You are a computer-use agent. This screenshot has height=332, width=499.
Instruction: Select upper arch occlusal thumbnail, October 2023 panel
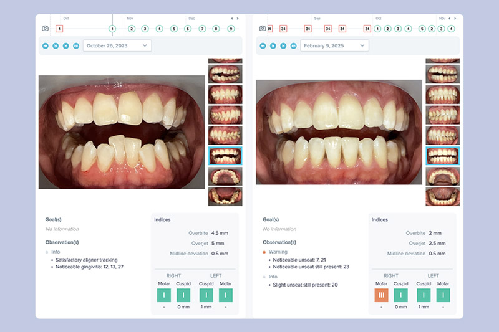(x=225, y=176)
